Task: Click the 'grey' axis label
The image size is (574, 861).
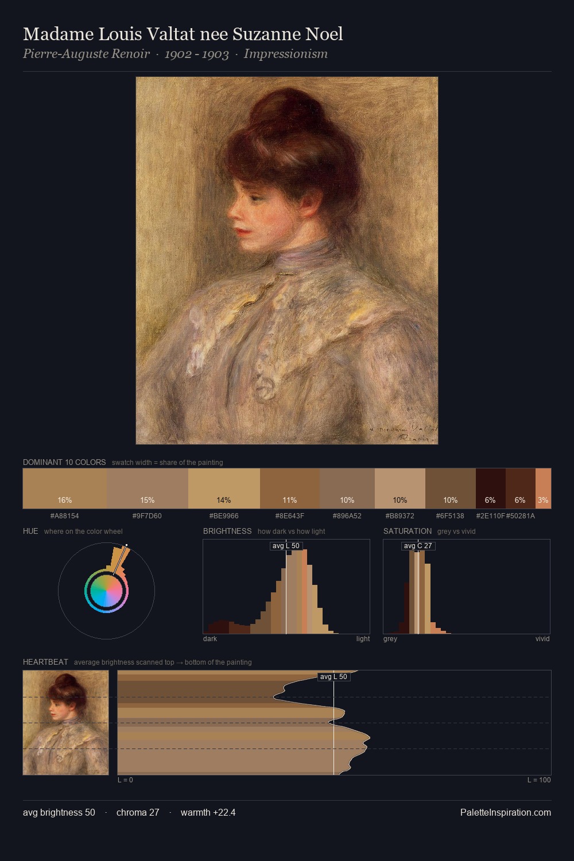Action: [390, 639]
